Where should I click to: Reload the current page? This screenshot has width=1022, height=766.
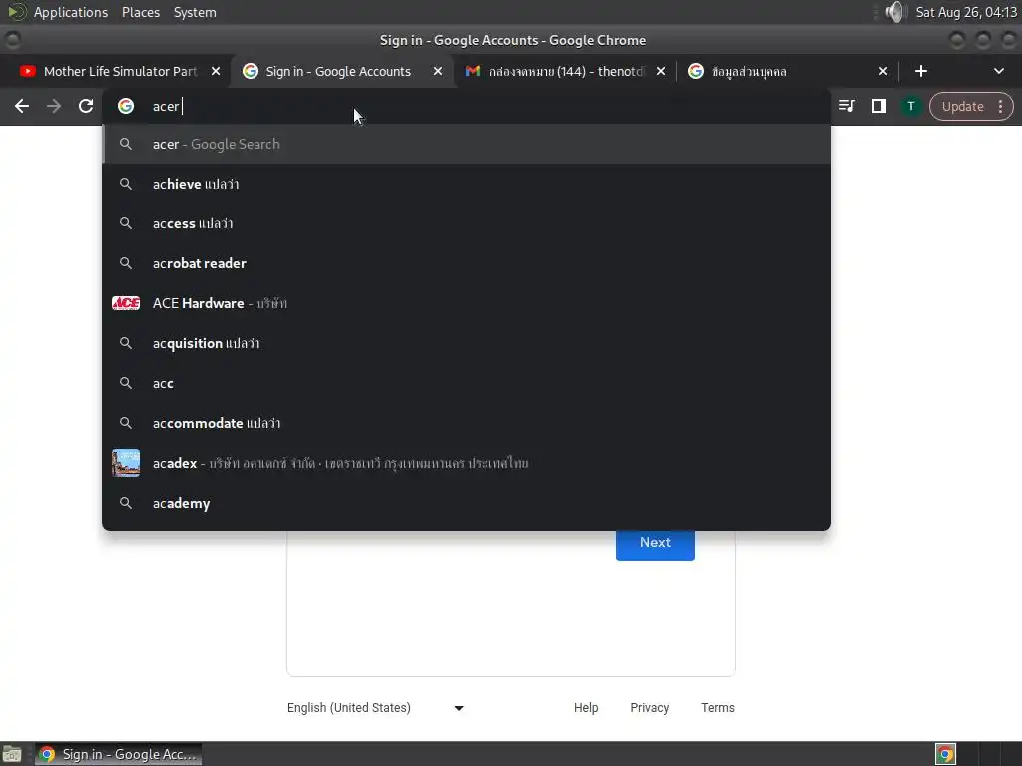point(86,106)
